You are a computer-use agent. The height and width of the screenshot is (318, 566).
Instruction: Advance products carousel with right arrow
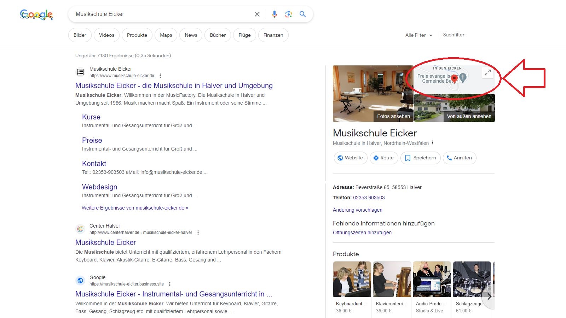489,297
